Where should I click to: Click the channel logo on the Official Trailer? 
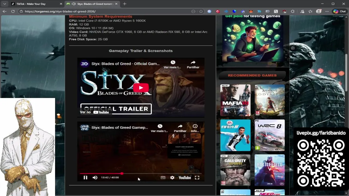tap(85, 64)
